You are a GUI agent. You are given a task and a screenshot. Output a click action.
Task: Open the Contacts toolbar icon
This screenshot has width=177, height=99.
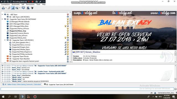[x=28, y=8]
